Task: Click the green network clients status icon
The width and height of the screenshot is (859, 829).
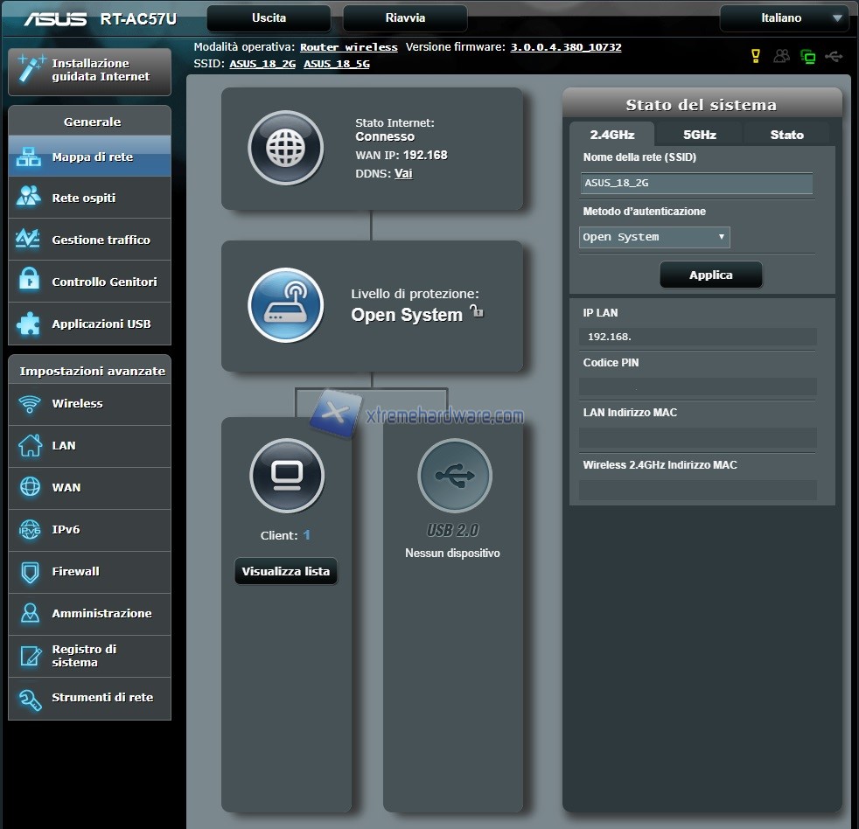Action: coord(808,57)
